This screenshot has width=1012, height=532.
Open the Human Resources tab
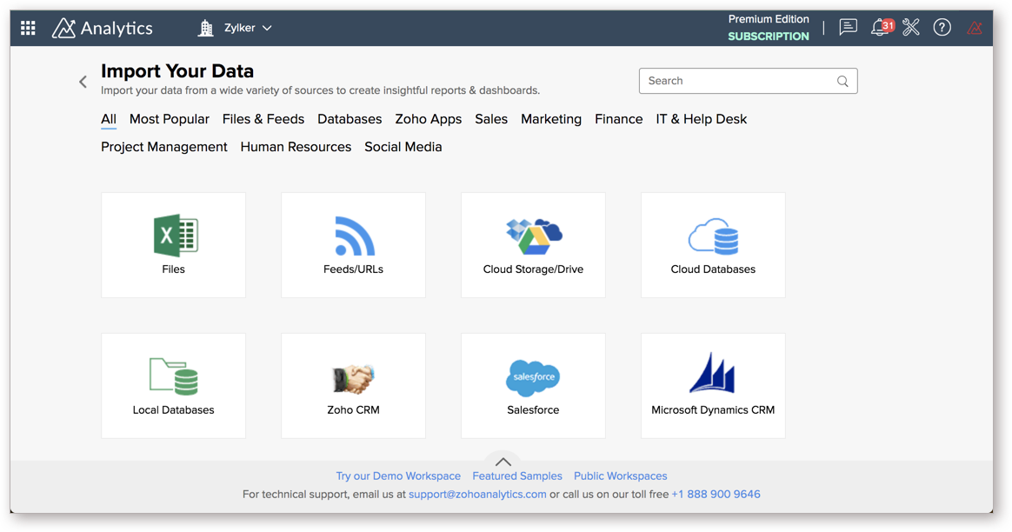click(x=296, y=147)
